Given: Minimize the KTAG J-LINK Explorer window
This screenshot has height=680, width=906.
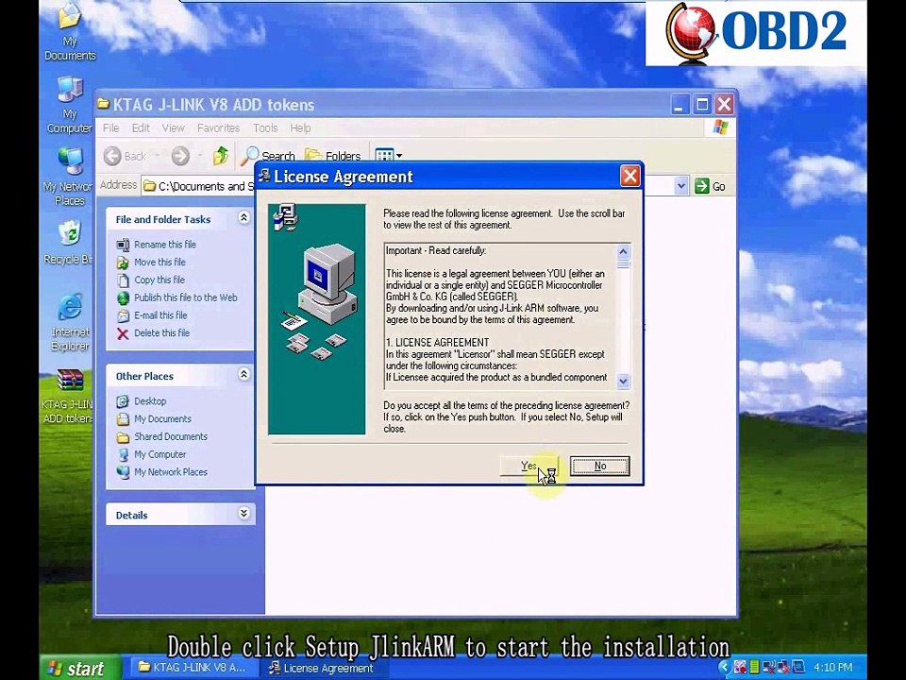Looking at the screenshot, I should click(x=679, y=105).
